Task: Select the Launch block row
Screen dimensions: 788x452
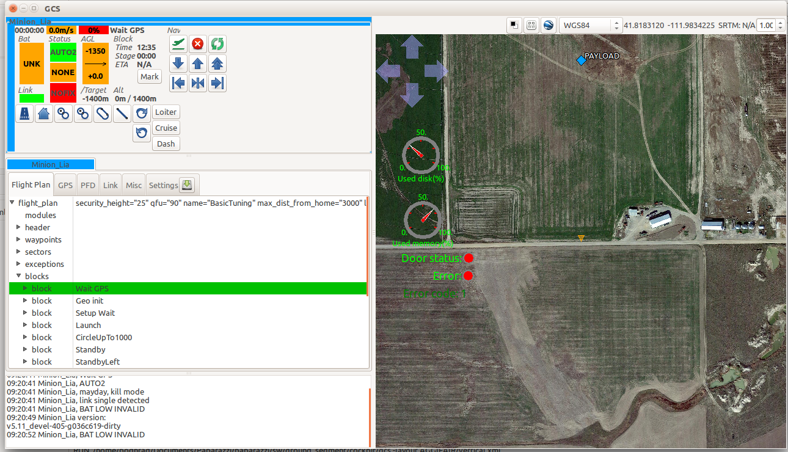Action: click(x=188, y=325)
